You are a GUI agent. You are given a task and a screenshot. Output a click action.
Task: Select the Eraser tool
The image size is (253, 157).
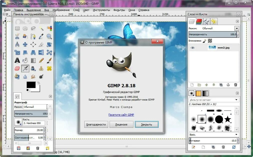[17, 68]
